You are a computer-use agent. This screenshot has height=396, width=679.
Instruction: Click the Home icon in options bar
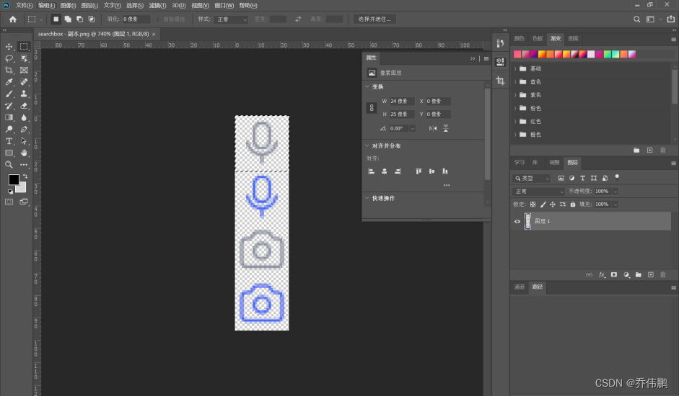[x=13, y=19]
